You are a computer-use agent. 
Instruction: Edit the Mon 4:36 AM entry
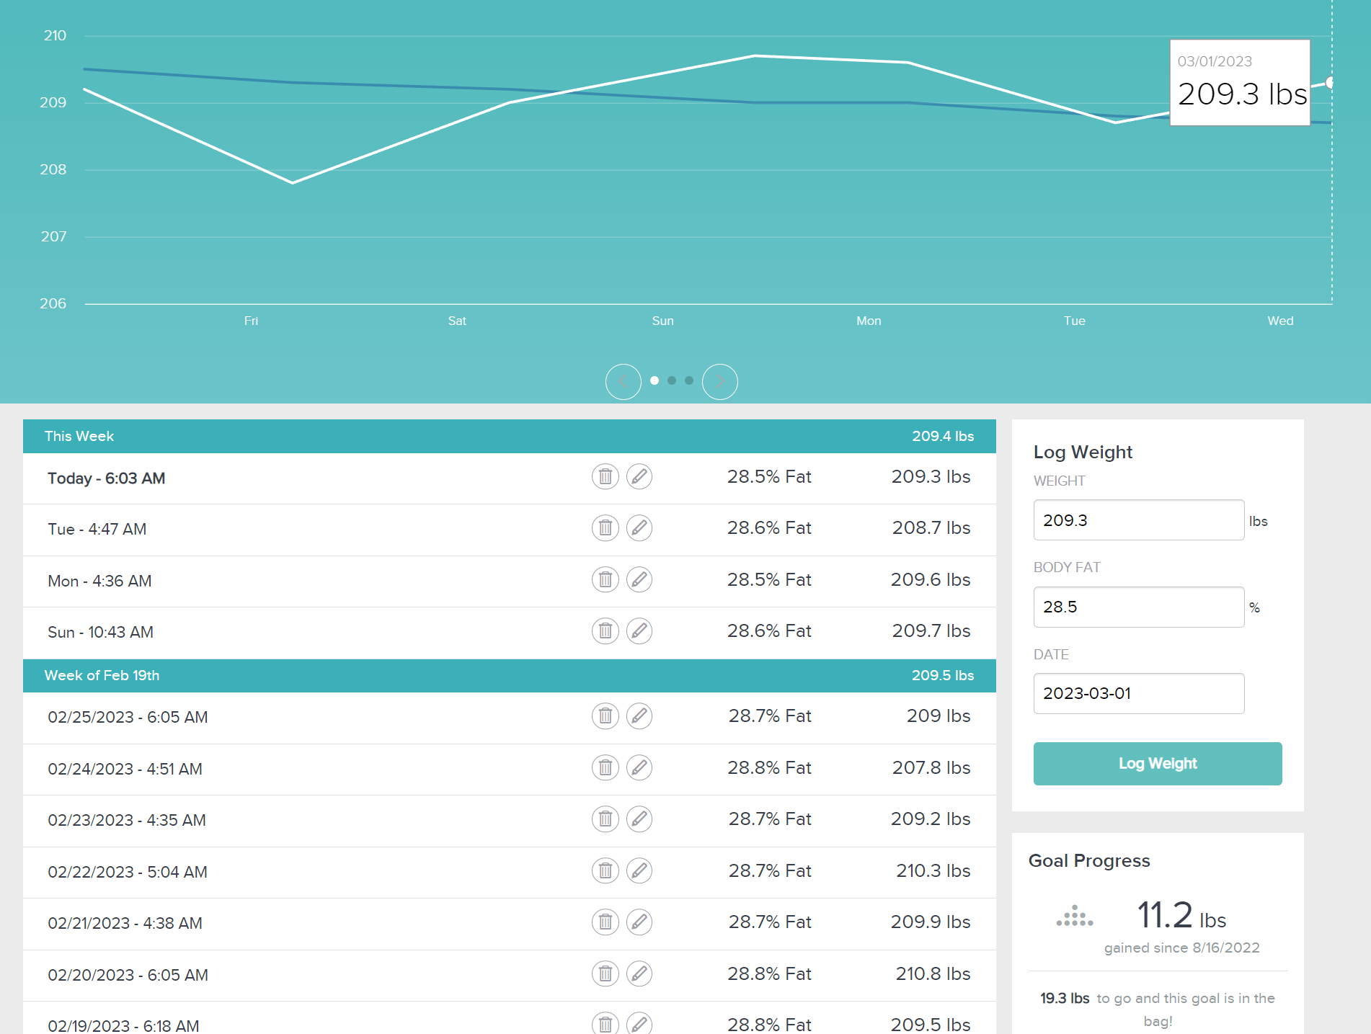coord(639,580)
